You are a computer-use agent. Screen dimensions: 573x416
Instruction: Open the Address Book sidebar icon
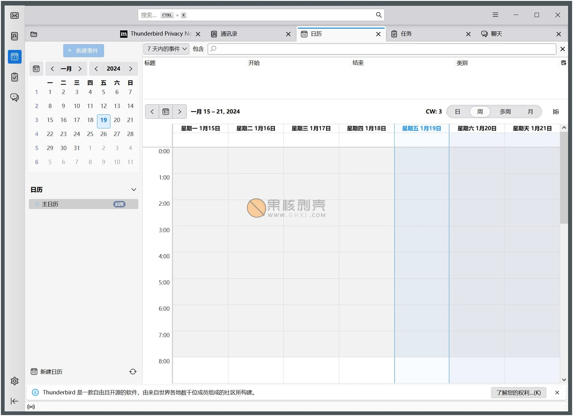click(15, 36)
